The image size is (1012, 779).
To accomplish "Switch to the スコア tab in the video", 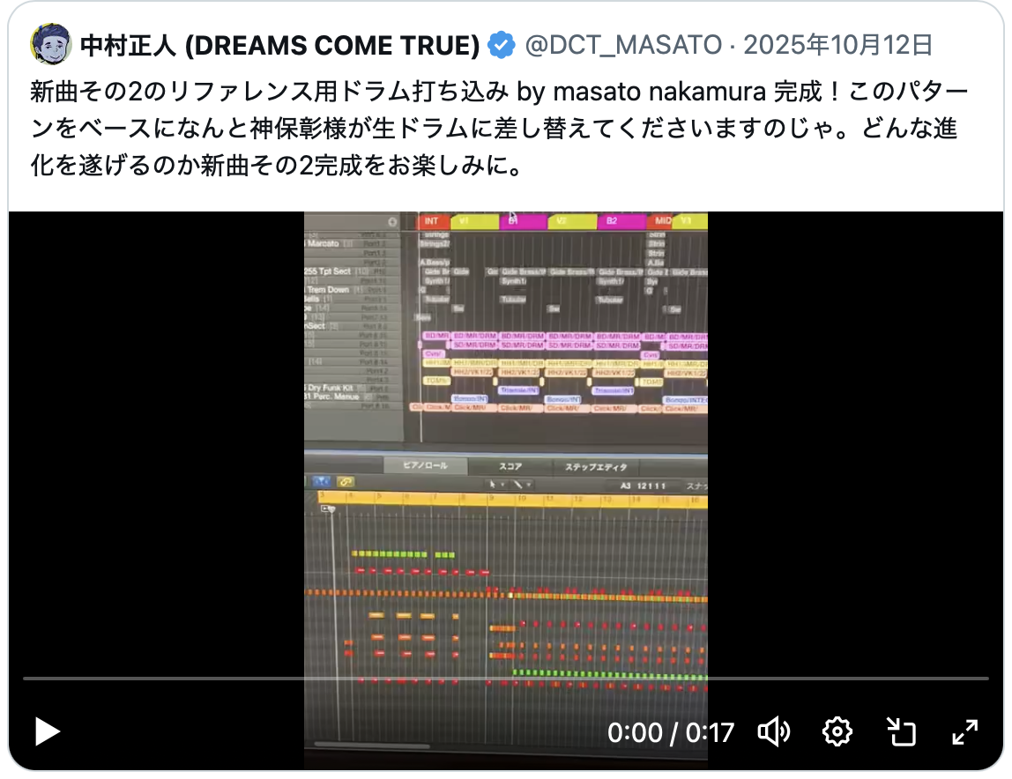I will [x=510, y=466].
